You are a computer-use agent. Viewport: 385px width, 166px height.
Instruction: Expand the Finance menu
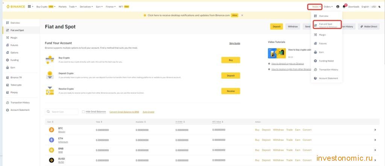coord(111,7)
